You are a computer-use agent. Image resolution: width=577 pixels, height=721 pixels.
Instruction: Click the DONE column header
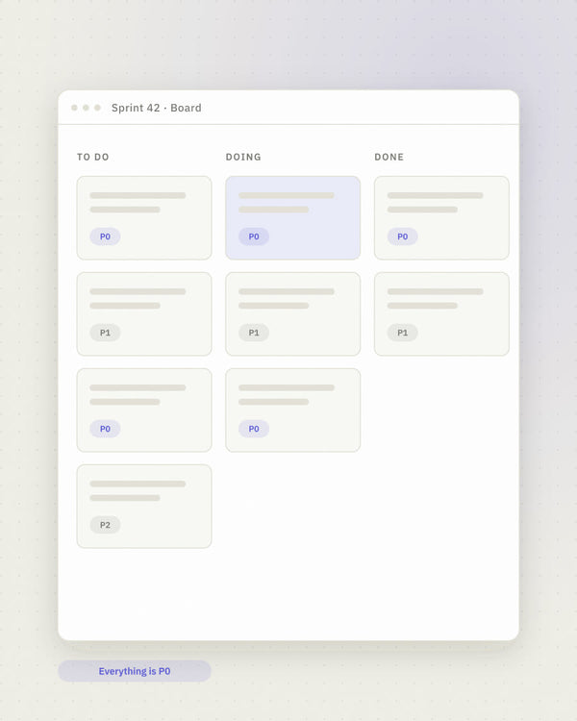(389, 157)
